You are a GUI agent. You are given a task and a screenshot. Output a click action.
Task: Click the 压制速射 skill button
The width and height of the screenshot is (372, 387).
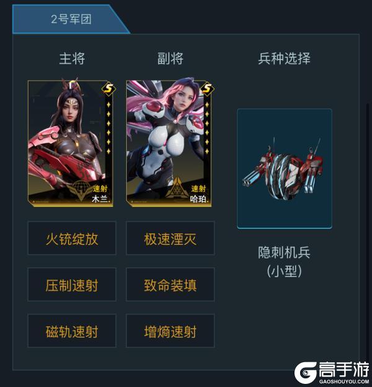(x=72, y=285)
